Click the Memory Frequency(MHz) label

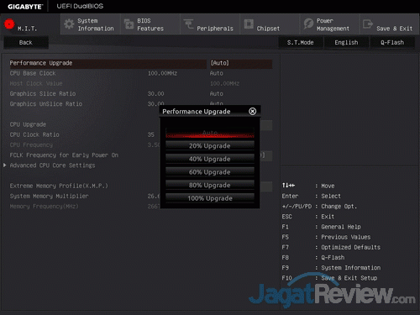(45, 207)
